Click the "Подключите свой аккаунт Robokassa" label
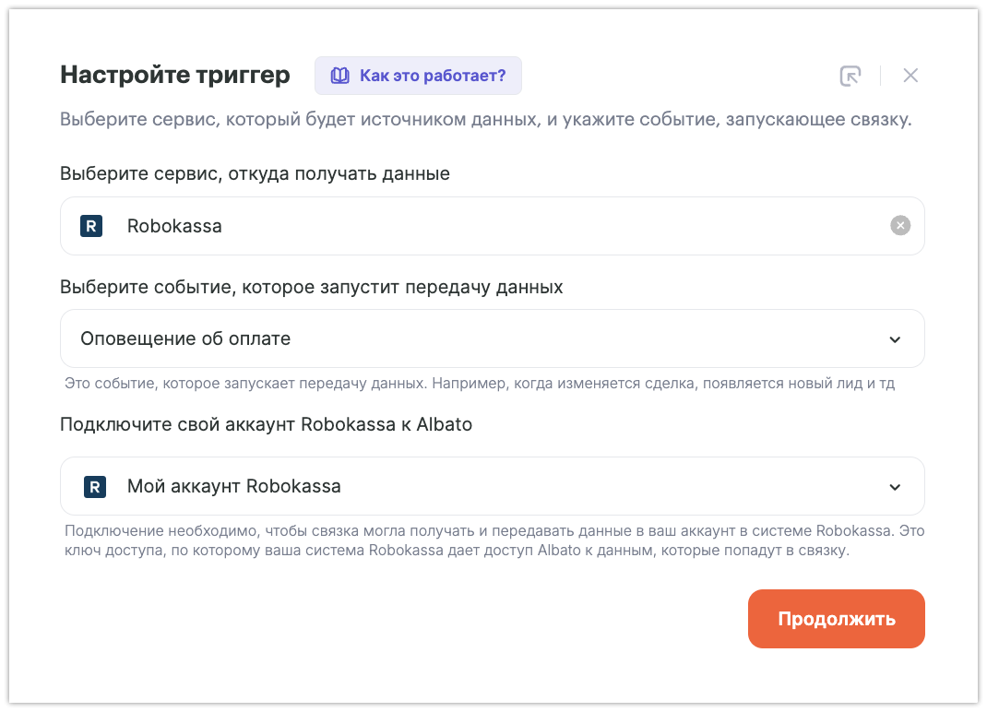Viewport: 987px width, 712px height. 266,424
